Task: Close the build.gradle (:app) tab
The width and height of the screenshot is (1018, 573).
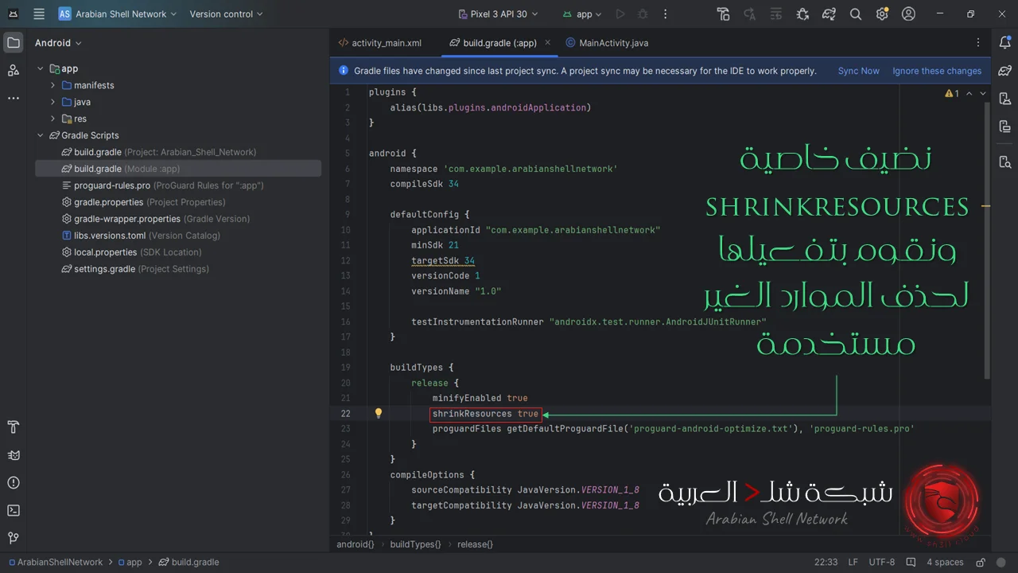Action: [x=547, y=42]
